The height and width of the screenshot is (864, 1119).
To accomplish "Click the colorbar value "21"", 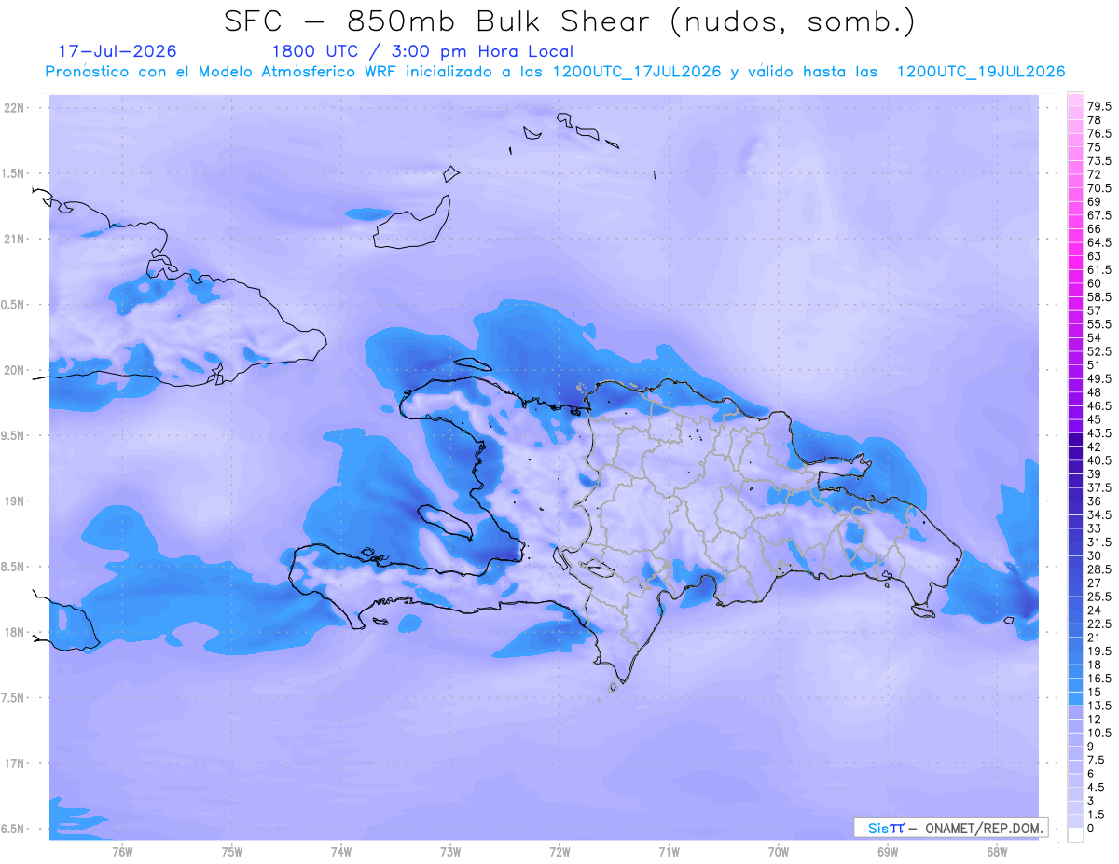I will pos(1095,638).
